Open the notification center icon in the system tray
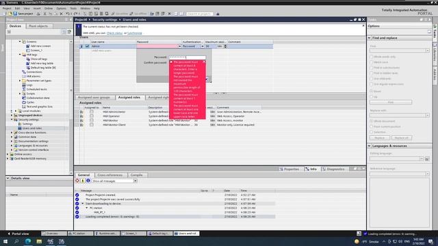Image resolution: width=438 pixels, height=246 pixels. [x=430, y=241]
